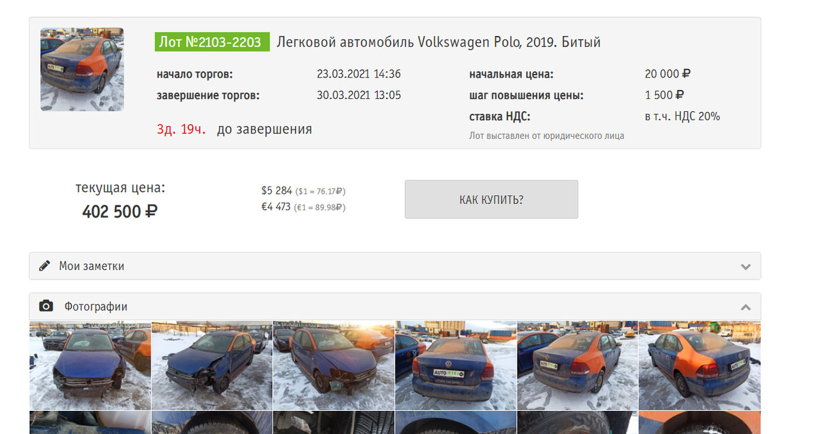814x434 pixels.
Task: Click the Фотографии section header text
Action: (x=96, y=307)
